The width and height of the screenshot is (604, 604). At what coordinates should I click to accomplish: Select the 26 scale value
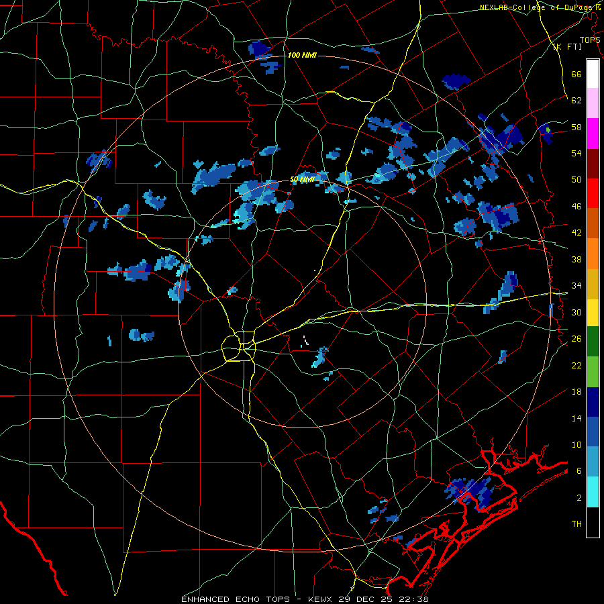point(576,339)
